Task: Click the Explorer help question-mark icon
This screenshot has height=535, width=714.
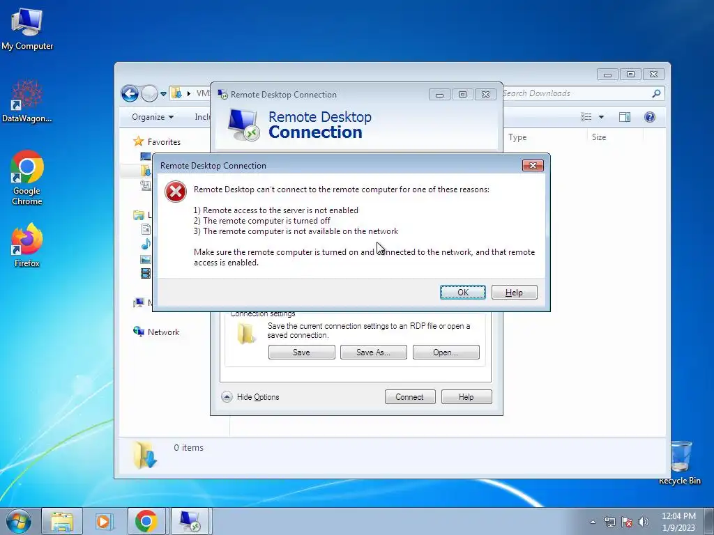Action: tap(650, 117)
